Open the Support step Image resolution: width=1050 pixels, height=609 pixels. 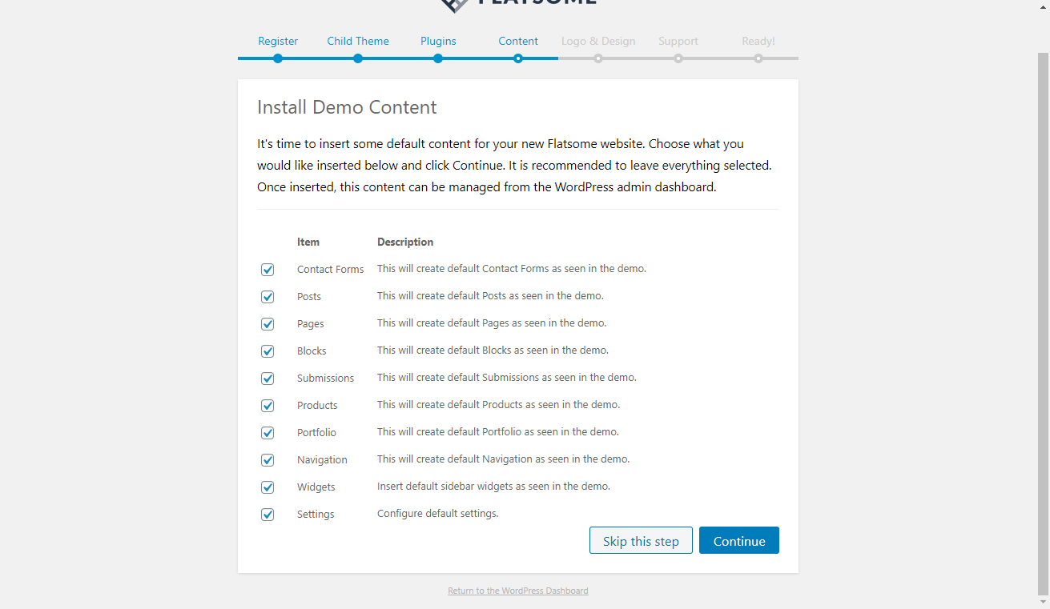[678, 41]
